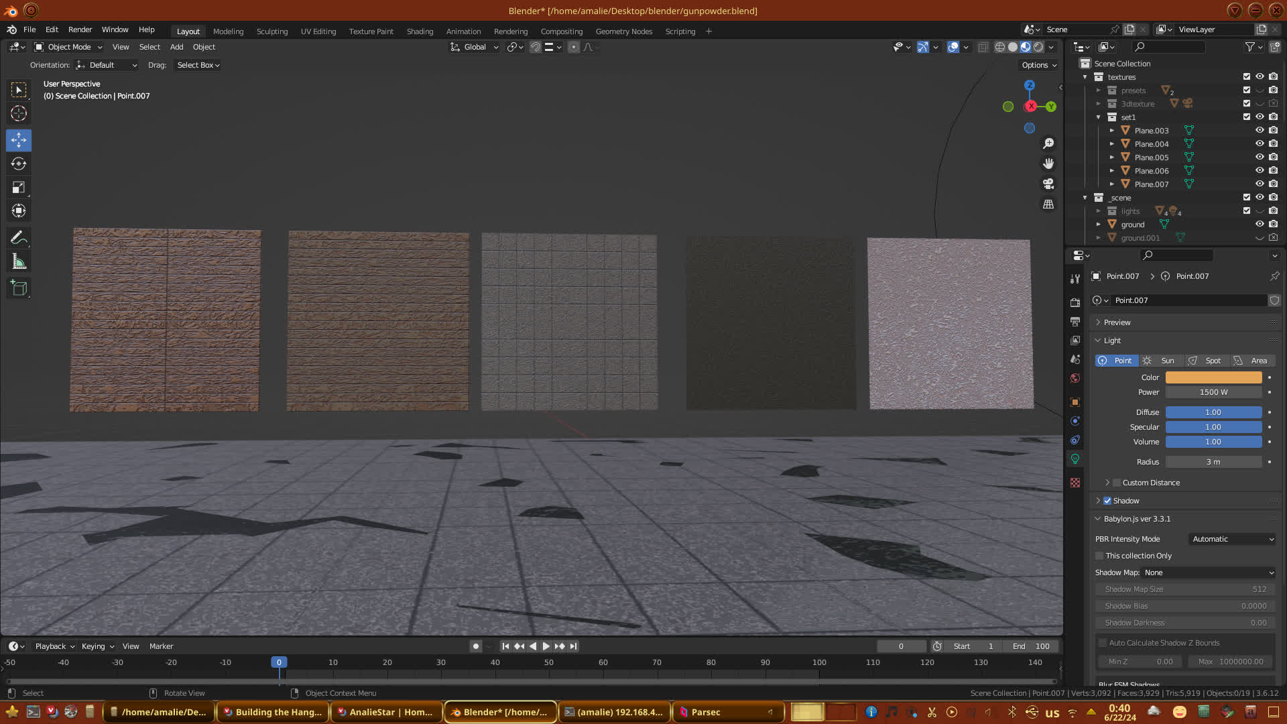Open PBR Intensity Mode dropdown

tap(1232, 539)
